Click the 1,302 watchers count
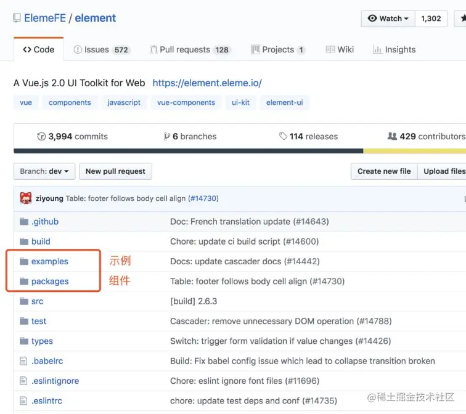The image size is (466, 414). pyautogui.click(x=431, y=18)
